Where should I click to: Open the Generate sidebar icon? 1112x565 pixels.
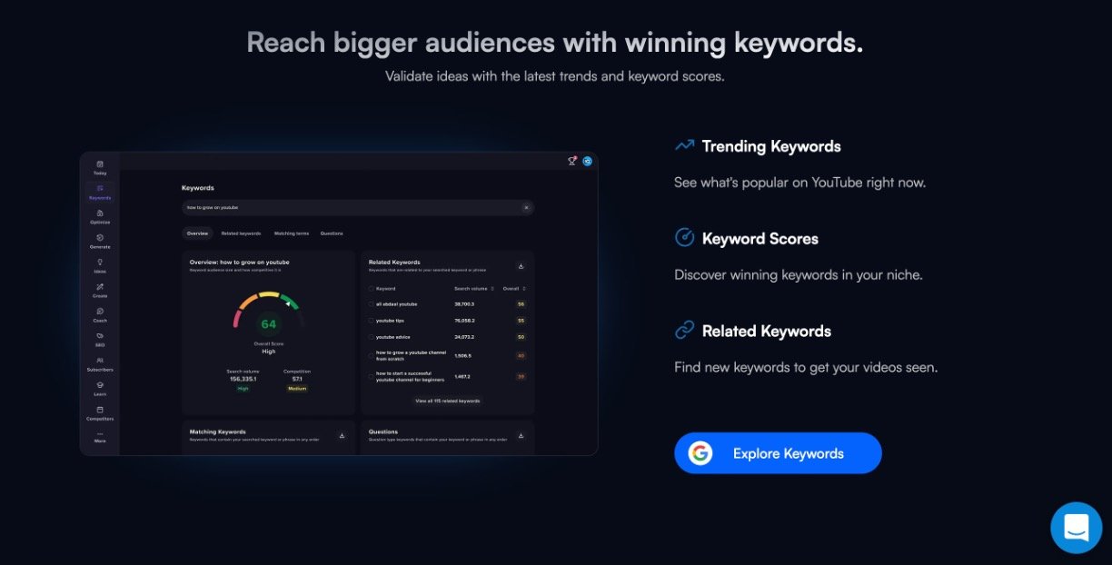99,239
